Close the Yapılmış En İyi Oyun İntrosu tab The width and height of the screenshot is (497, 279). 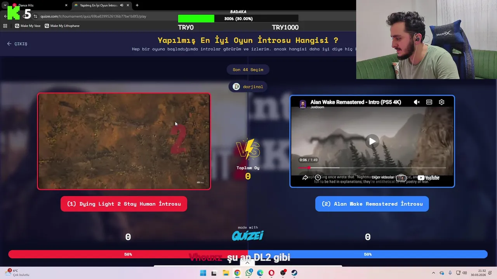tap(128, 5)
